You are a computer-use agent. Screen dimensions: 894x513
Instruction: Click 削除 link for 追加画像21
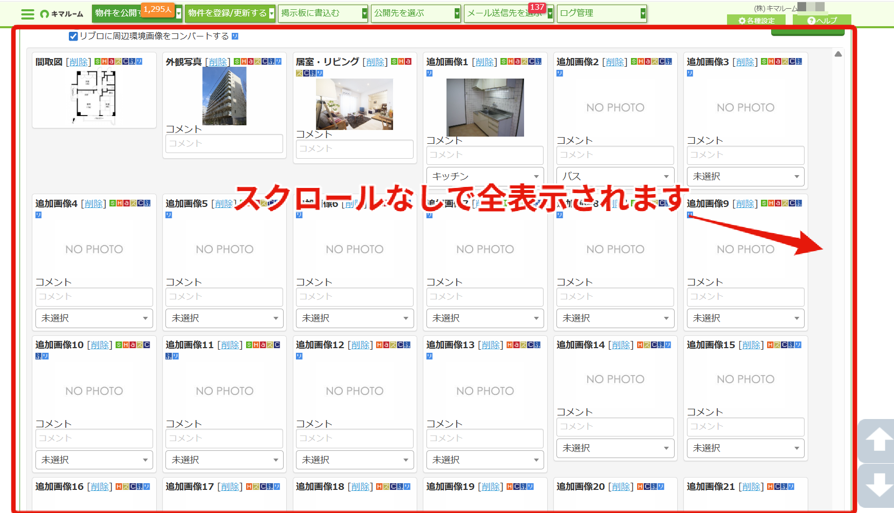point(751,486)
